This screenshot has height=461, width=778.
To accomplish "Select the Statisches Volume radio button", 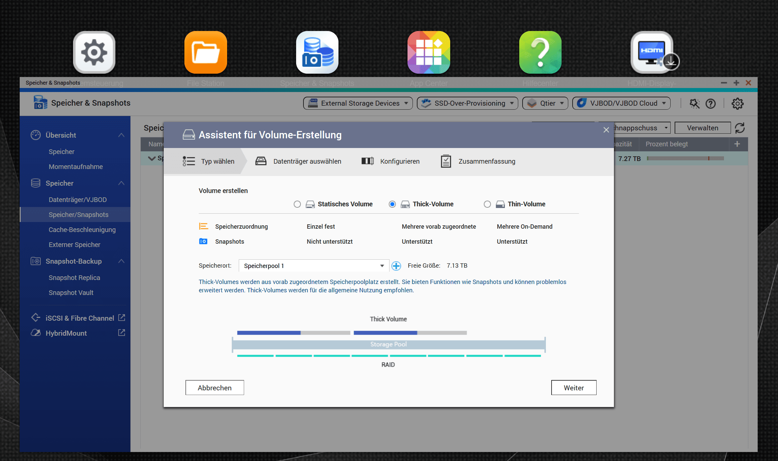I will (297, 204).
